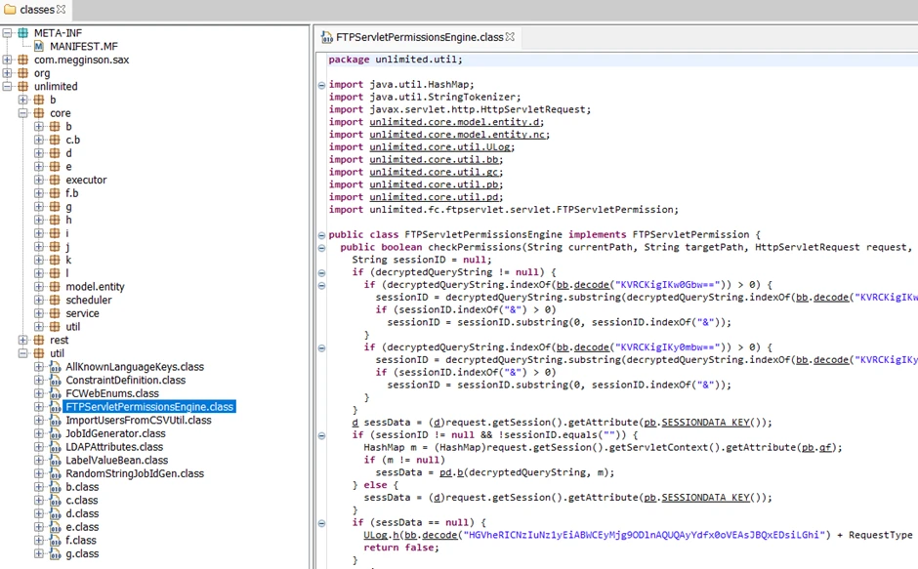The image size is (918, 569).
Task: Toggle folding on the public class declaration
Action: (321, 234)
